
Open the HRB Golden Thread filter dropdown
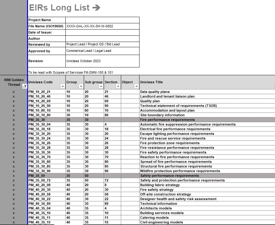tap(25, 86)
